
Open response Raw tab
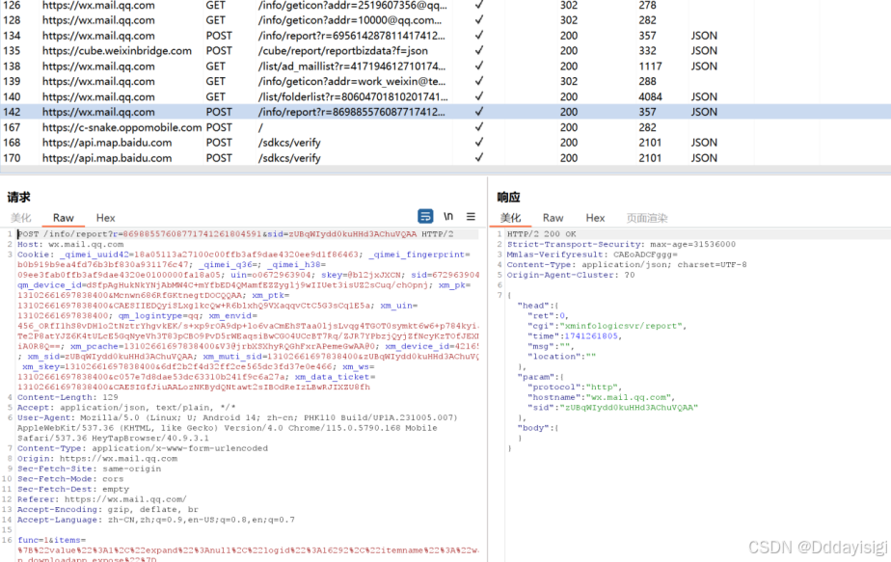[553, 218]
